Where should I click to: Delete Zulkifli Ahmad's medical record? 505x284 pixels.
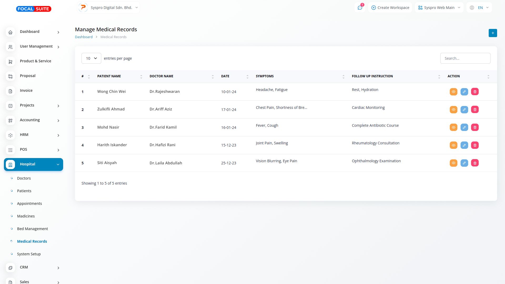tap(475, 110)
